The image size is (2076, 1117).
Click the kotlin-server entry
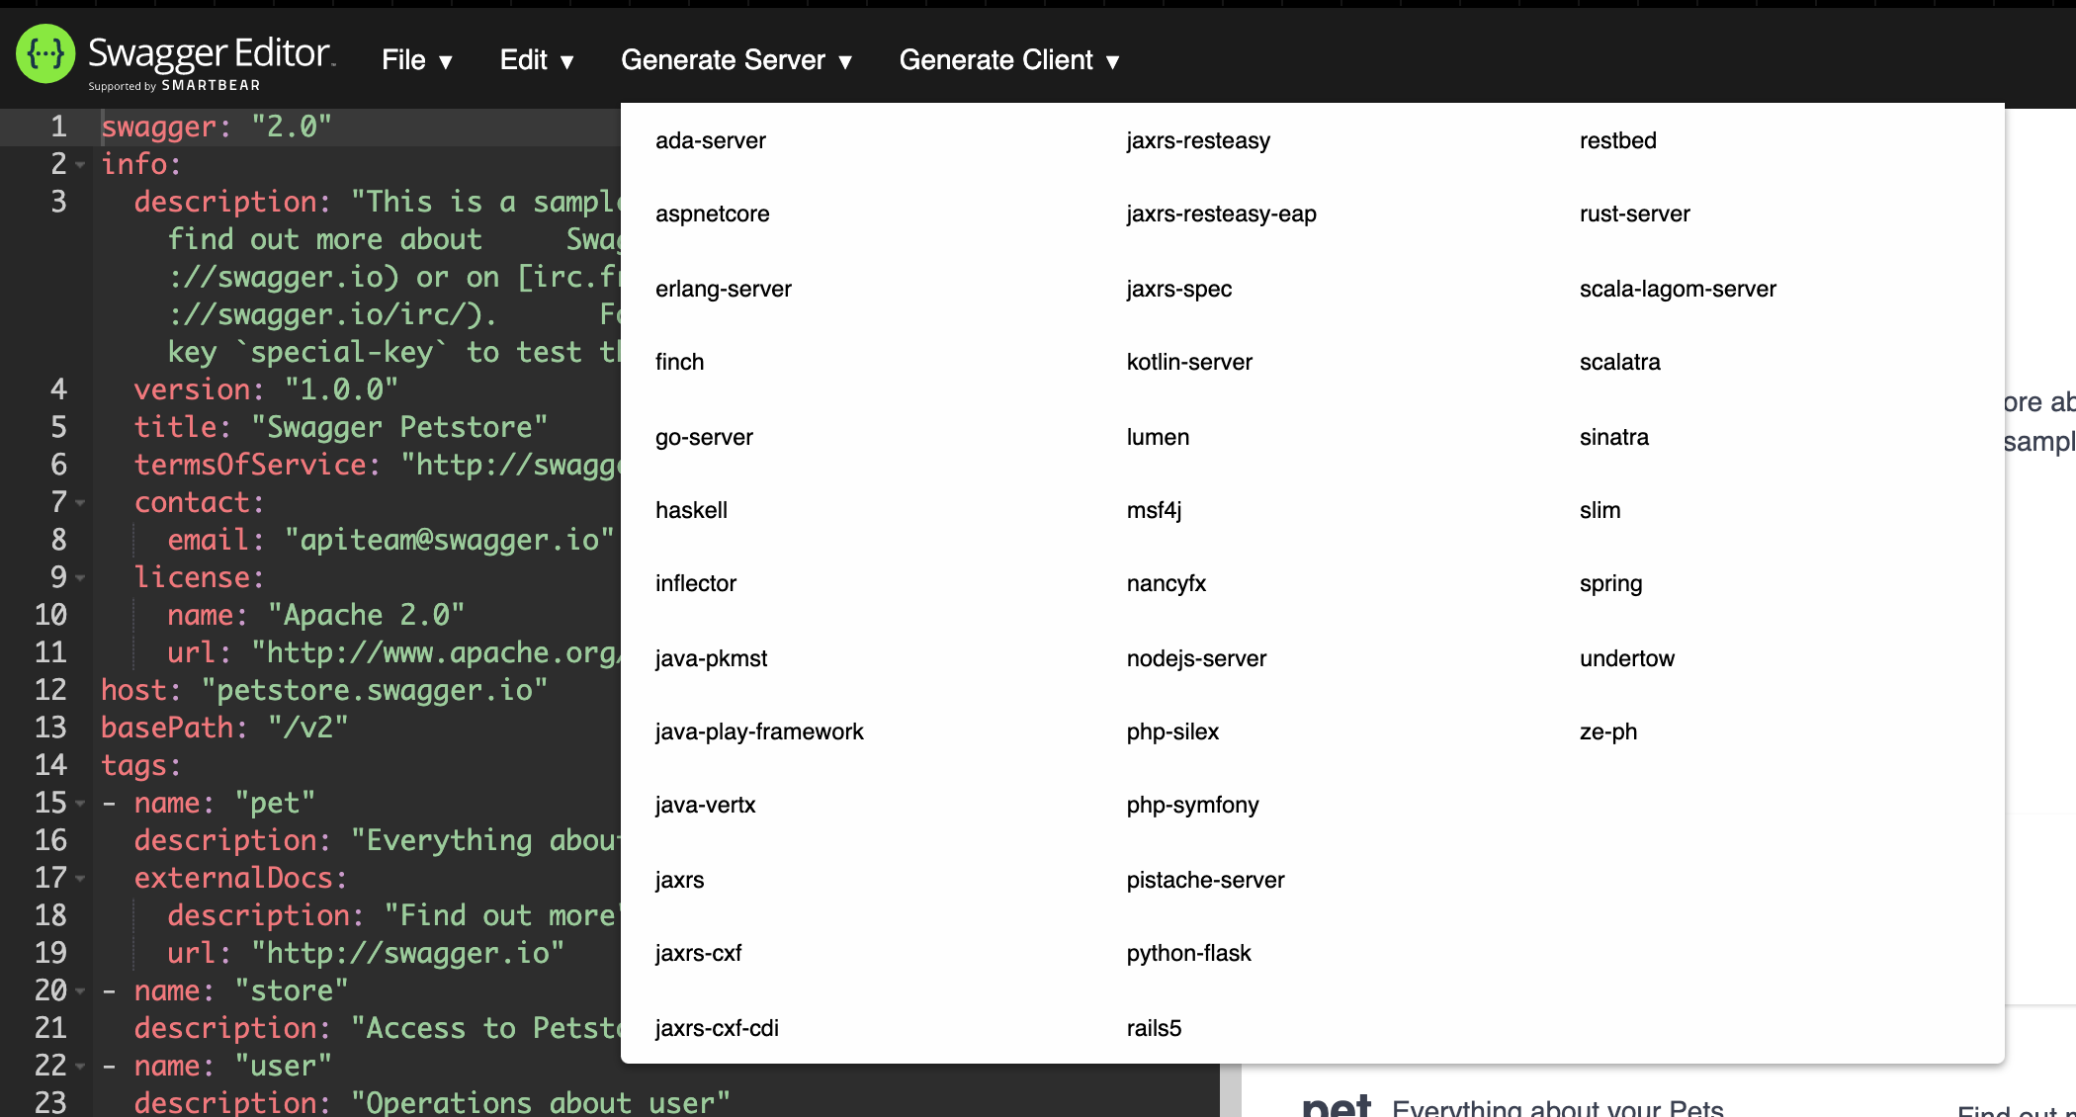[x=1189, y=362]
